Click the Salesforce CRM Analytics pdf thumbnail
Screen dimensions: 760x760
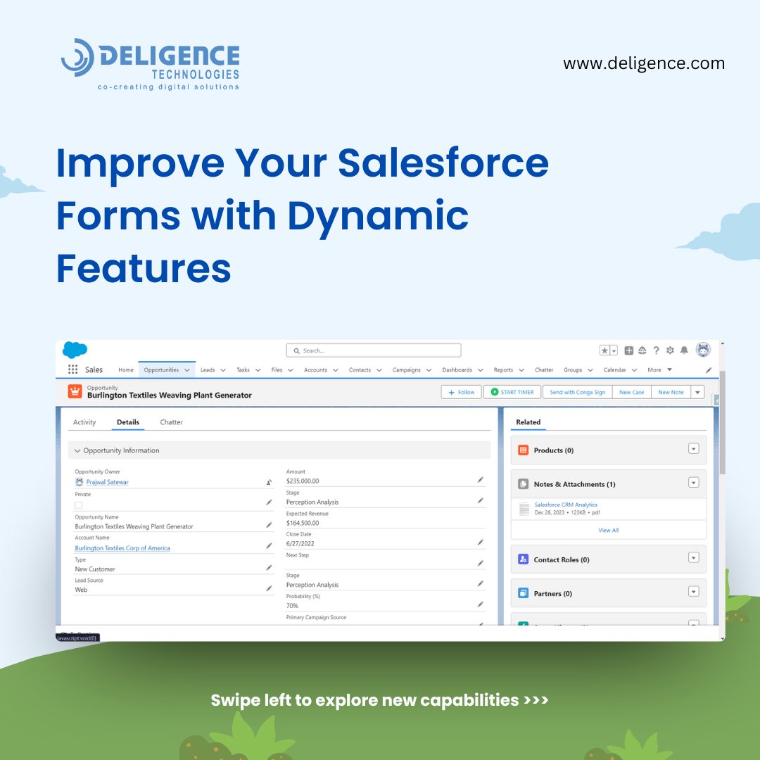524,509
